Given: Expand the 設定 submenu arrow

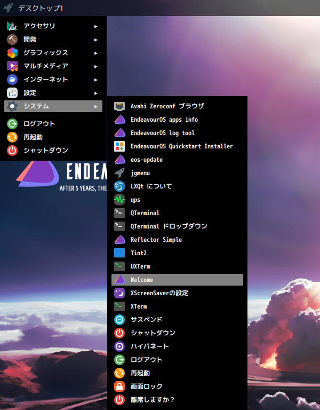Looking at the screenshot, I should pos(96,93).
